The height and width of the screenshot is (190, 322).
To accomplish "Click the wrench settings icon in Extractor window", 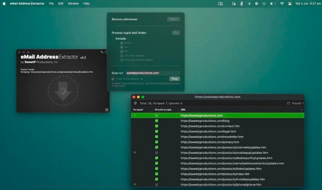I will coord(102,52).
